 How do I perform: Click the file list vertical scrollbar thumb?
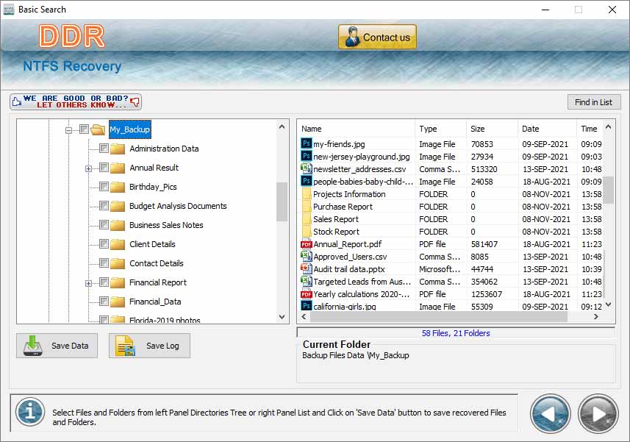point(609,190)
